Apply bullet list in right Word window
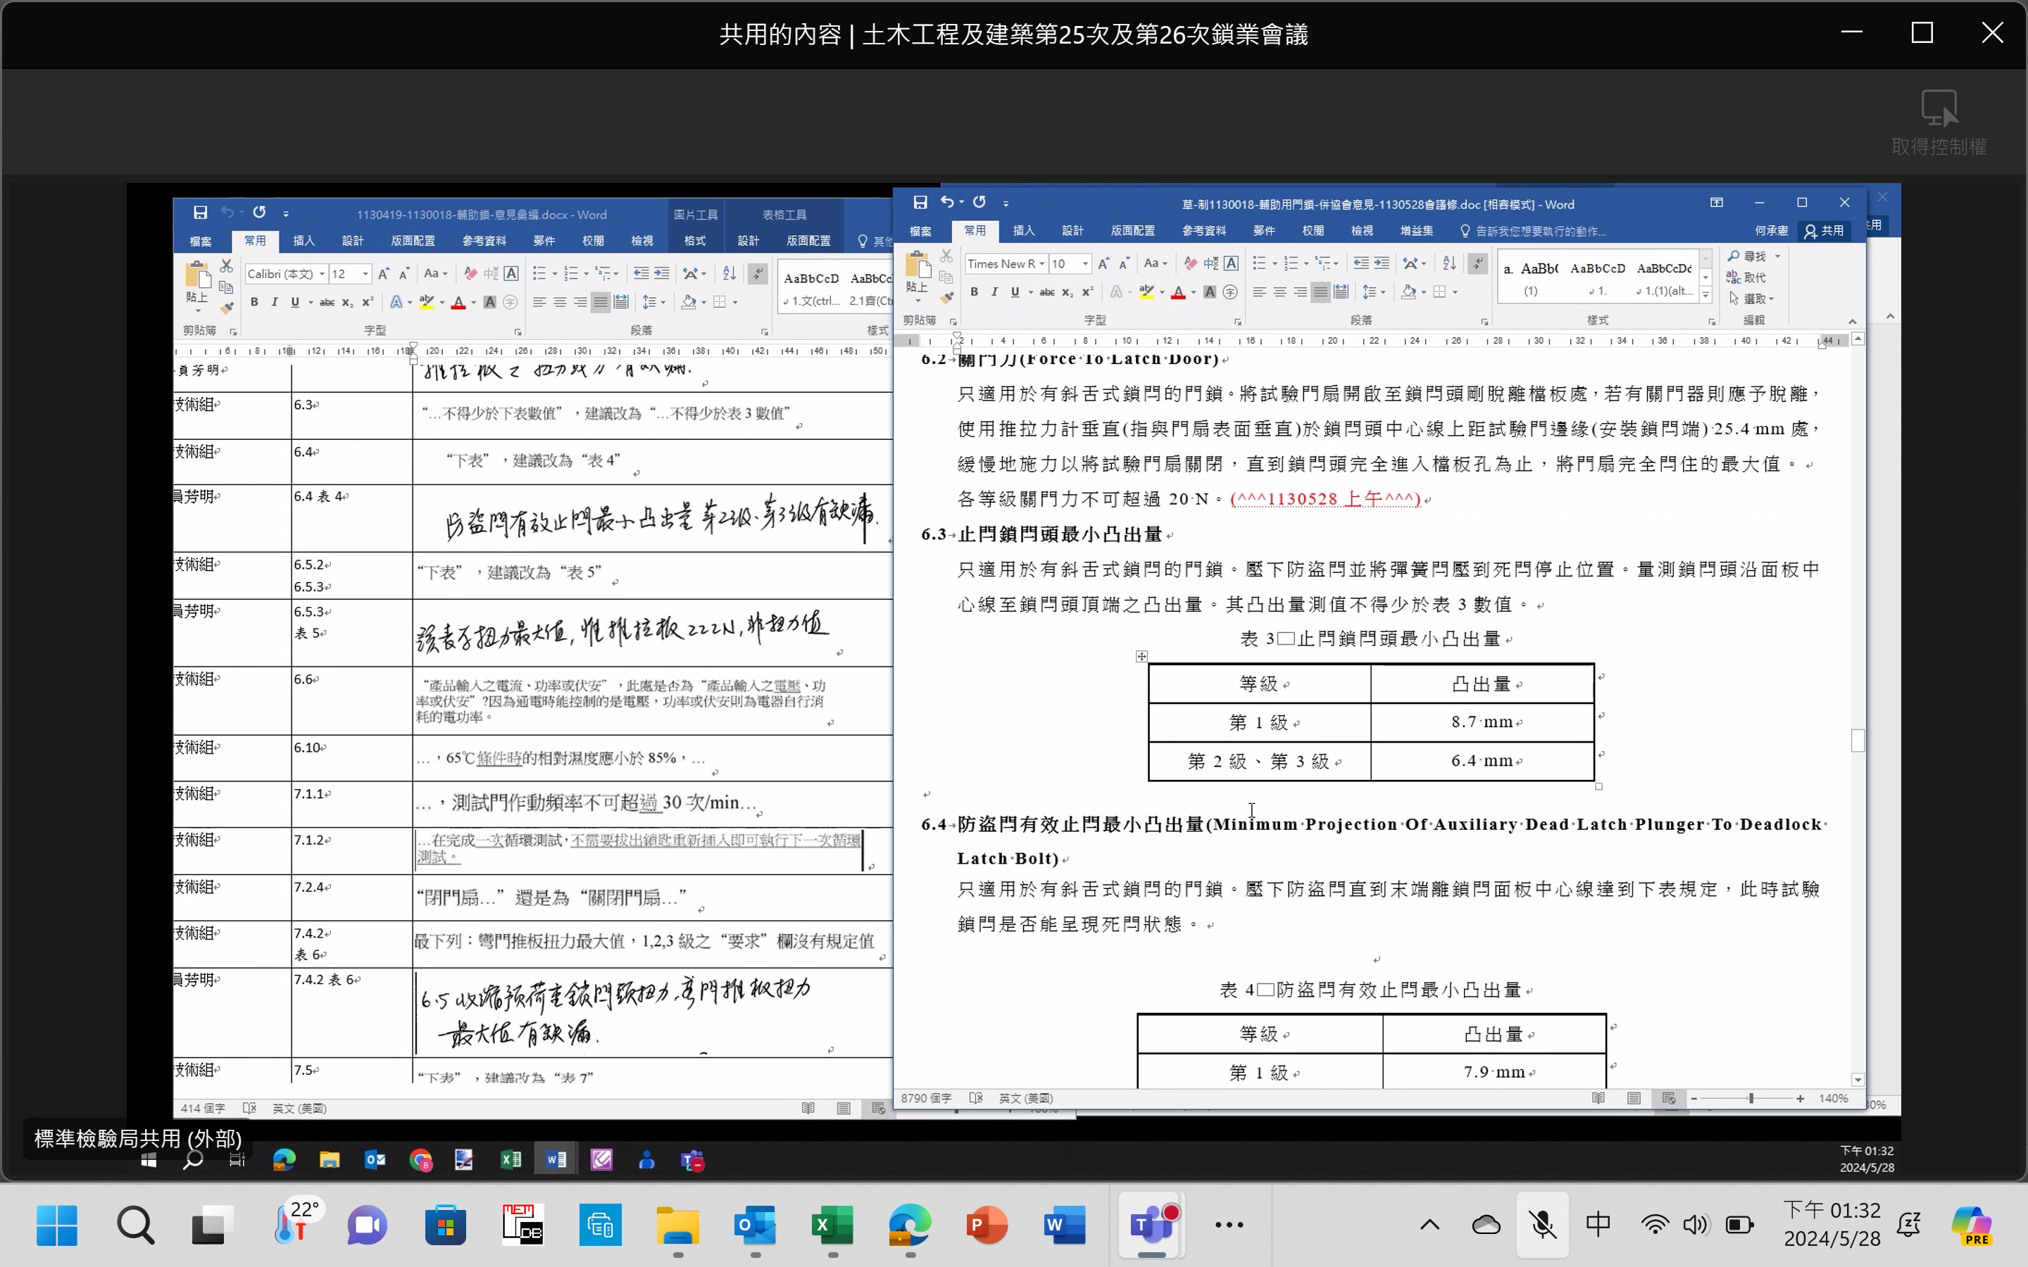Screen dimensions: 2028x1267 coord(1259,263)
